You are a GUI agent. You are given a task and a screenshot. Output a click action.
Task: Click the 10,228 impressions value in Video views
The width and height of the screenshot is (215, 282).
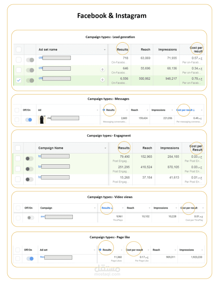(x=172, y=216)
